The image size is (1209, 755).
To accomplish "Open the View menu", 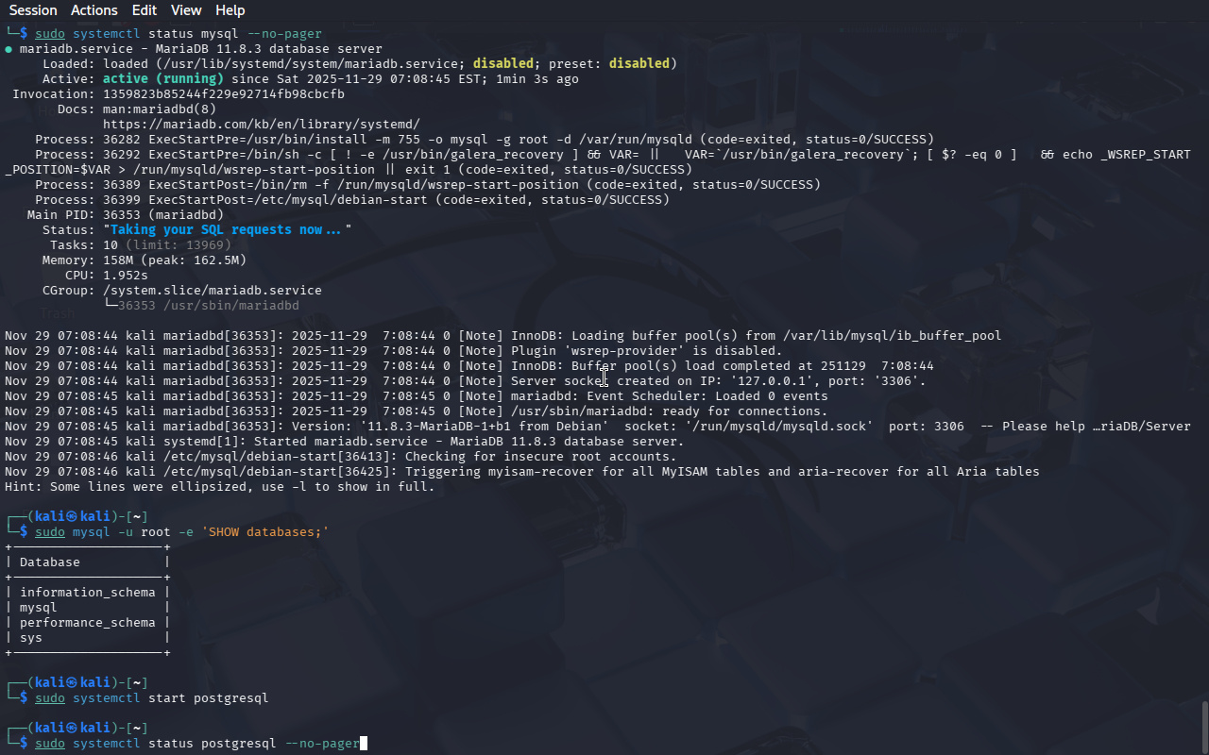I will [186, 10].
